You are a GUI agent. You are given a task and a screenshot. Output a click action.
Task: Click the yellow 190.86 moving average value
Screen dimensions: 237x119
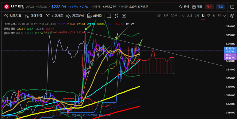pyautogui.click(x=101, y=24)
